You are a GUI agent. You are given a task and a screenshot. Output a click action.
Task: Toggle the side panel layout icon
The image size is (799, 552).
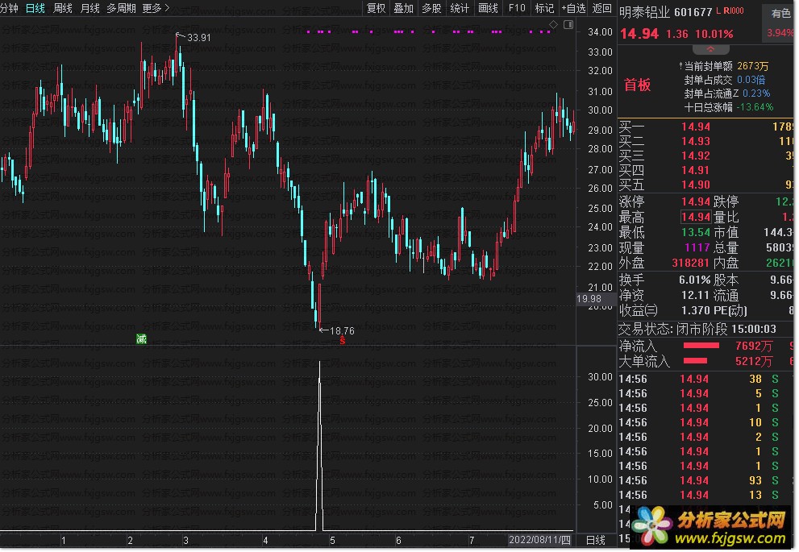click(x=568, y=24)
